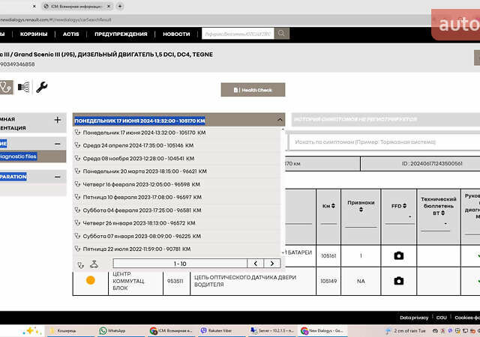Click the search magnifier button
The image size is (480, 337).
click(x=282, y=33)
